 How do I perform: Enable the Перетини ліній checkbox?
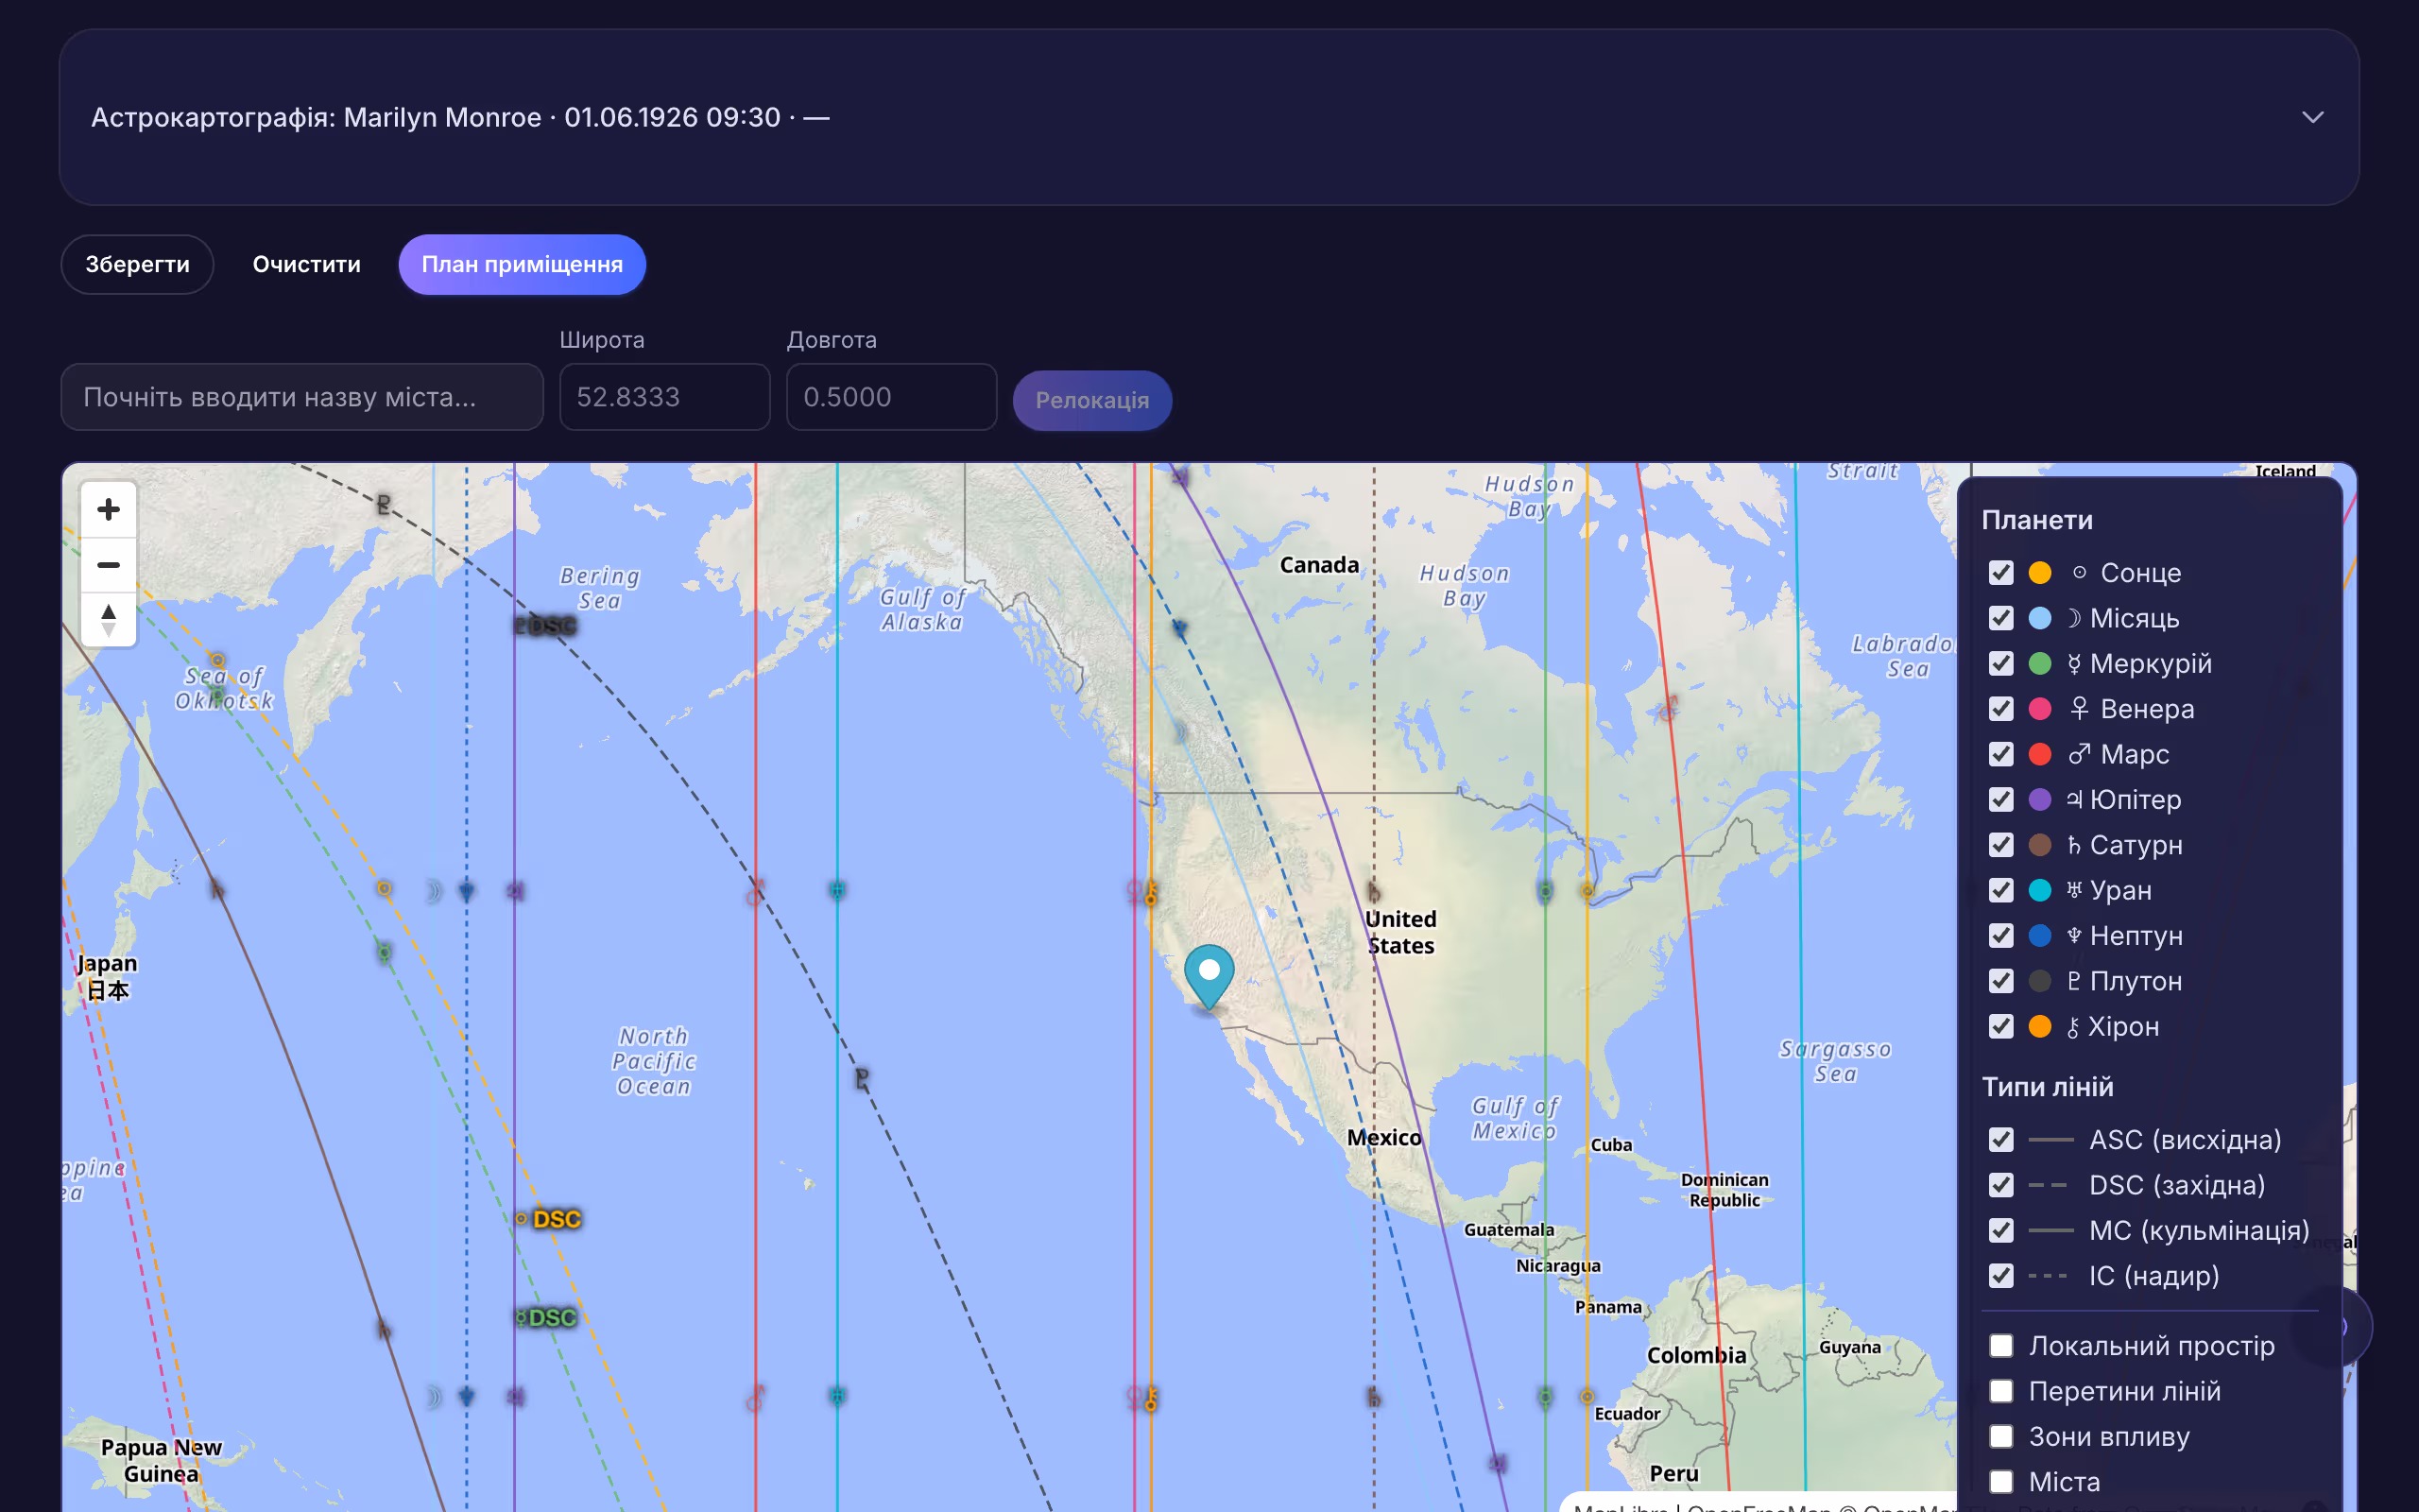point(2002,1391)
